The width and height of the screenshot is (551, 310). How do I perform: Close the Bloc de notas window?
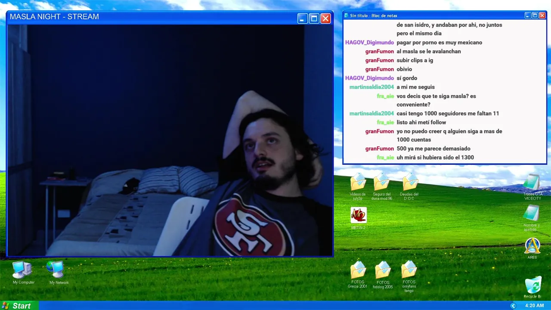pos(542,15)
